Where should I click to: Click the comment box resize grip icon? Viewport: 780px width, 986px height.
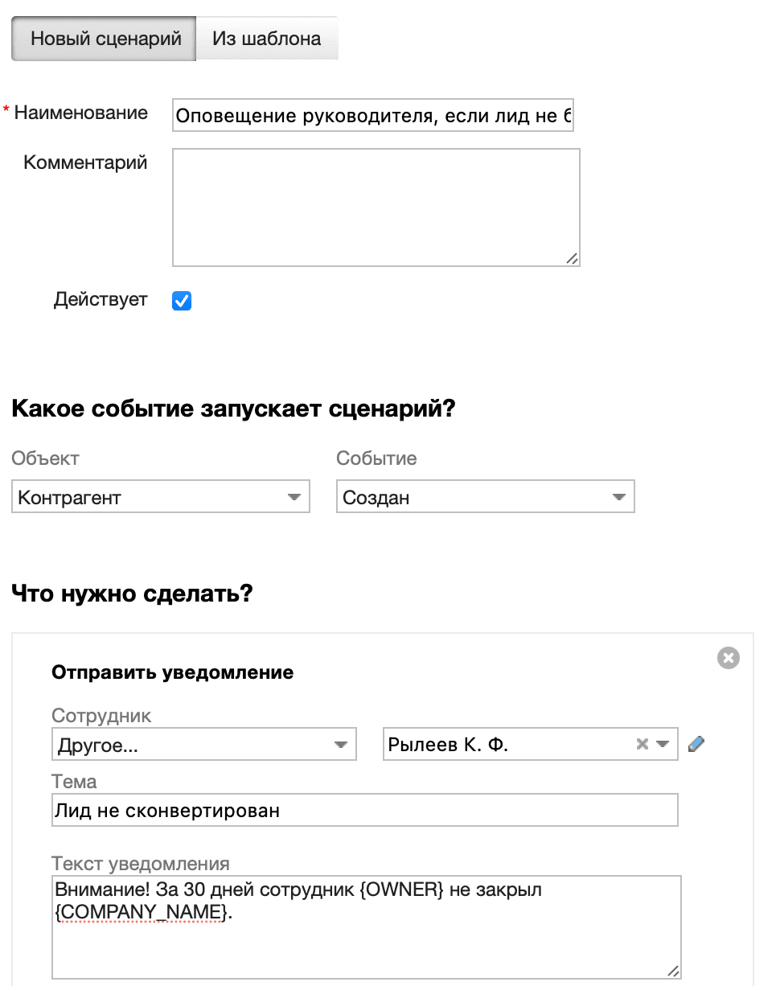(x=573, y=258)
